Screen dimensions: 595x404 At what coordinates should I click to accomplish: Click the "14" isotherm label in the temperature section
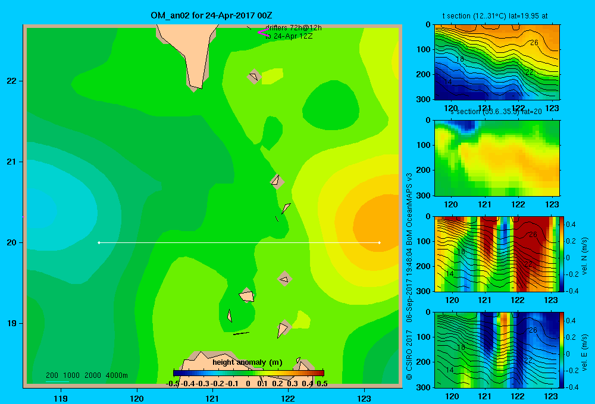(448, 81)
